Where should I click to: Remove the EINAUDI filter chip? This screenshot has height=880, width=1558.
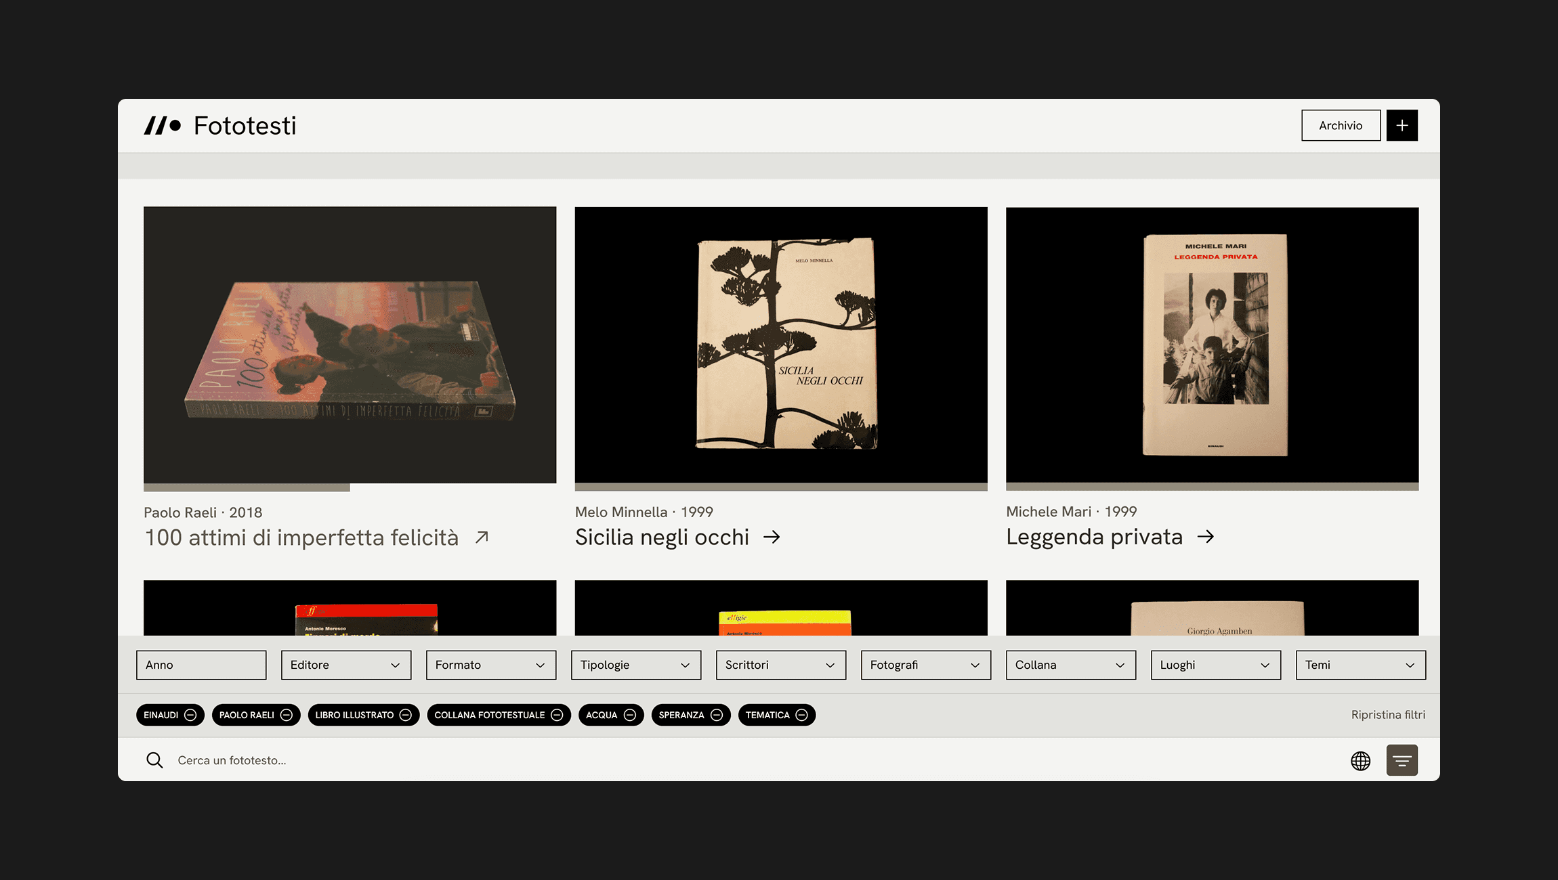click(x=190, y=715)
